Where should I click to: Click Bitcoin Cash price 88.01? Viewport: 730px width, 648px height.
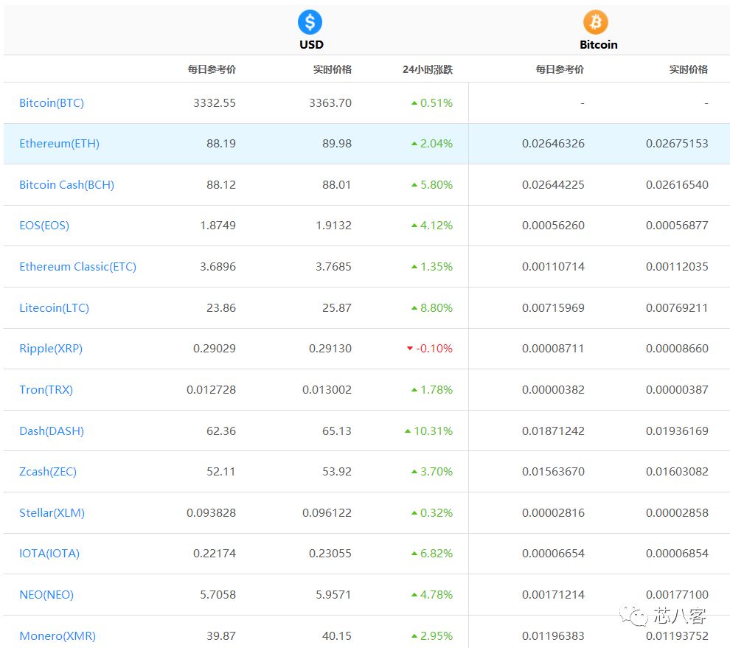337,185
